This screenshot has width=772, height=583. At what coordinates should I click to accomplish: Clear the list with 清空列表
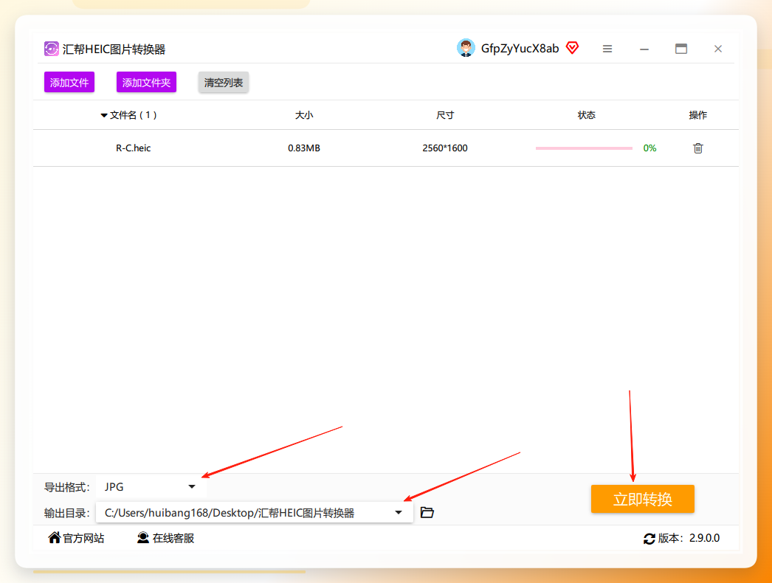(x=224, y=82)
